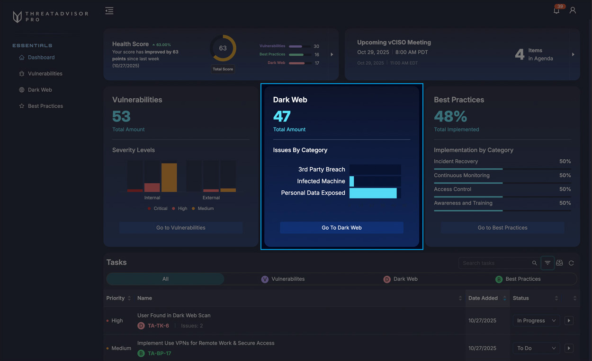Open Dashboard in the sidebar
Image resolution: width=592 pixels, height=361 pixels.
point(41,57)
